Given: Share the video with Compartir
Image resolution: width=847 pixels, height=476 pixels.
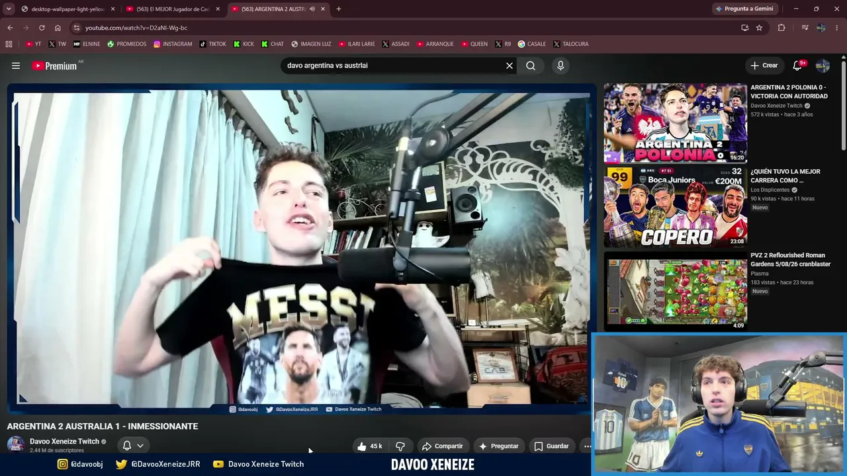Looking at the screenshot, I should point(442,446).
